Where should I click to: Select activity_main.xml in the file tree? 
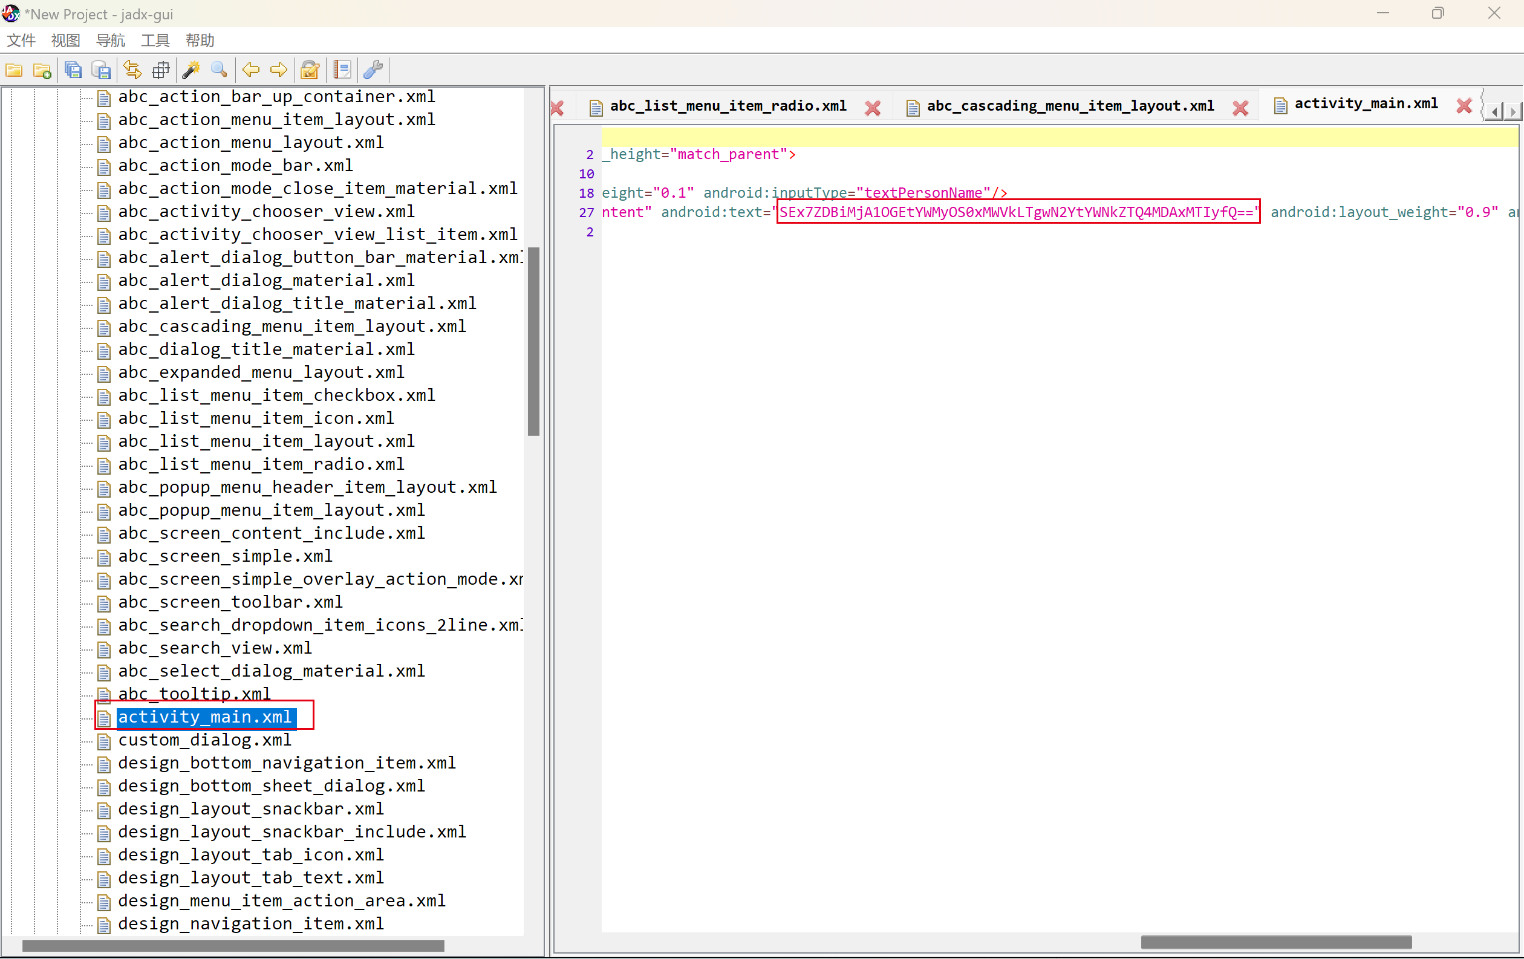click(205, 717)
